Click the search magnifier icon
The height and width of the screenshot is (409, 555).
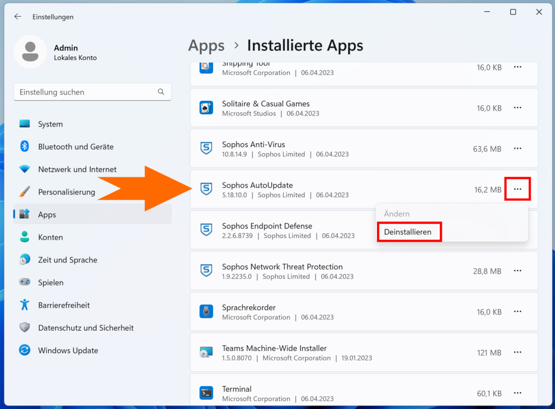(x=161, y=92)
